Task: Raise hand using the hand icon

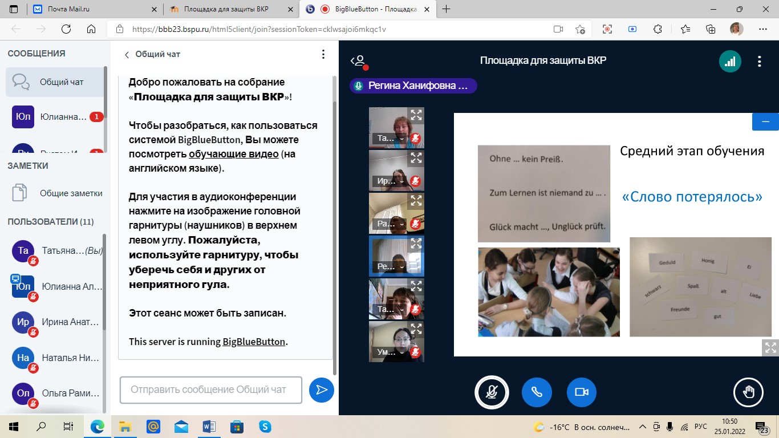Action: coord(748,392)
